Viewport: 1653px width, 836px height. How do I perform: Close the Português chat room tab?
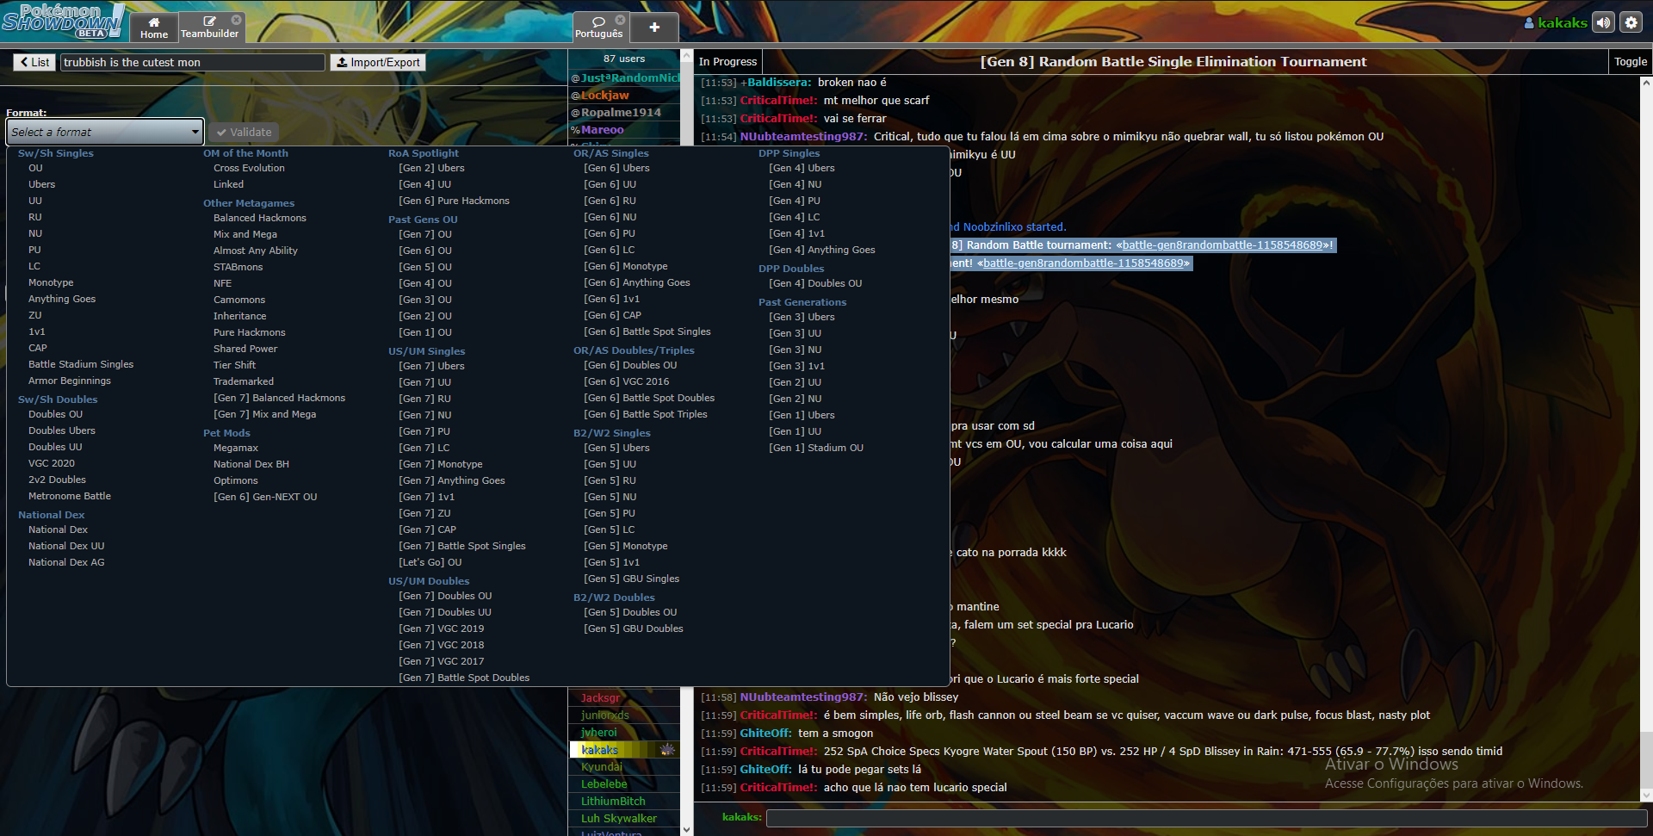(620, 19)
